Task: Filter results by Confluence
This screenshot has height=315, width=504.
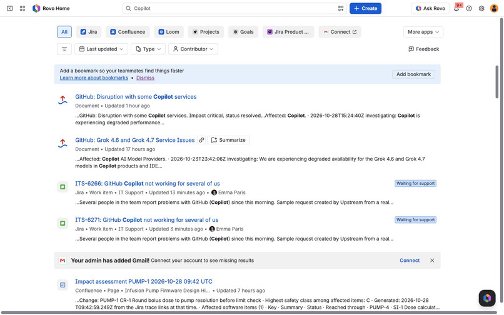Action: (128, 32)
